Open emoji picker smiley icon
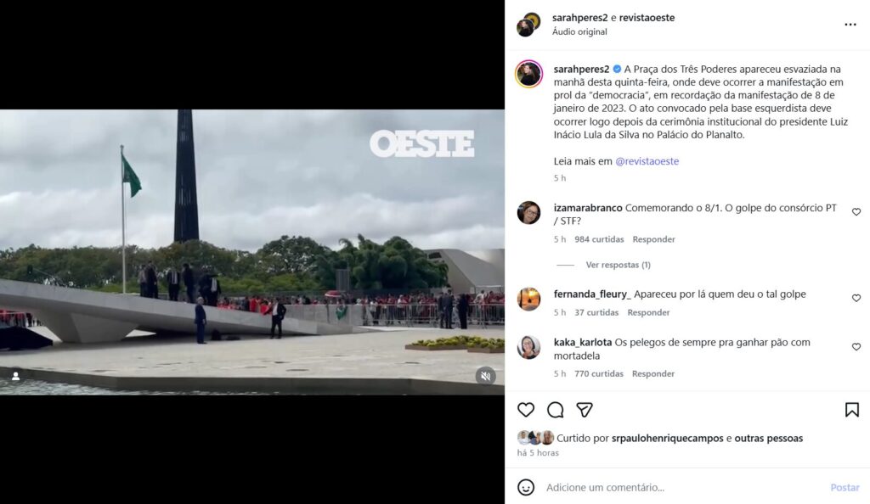870x504 pixels. pyautogui.click(x=525, y=487)
